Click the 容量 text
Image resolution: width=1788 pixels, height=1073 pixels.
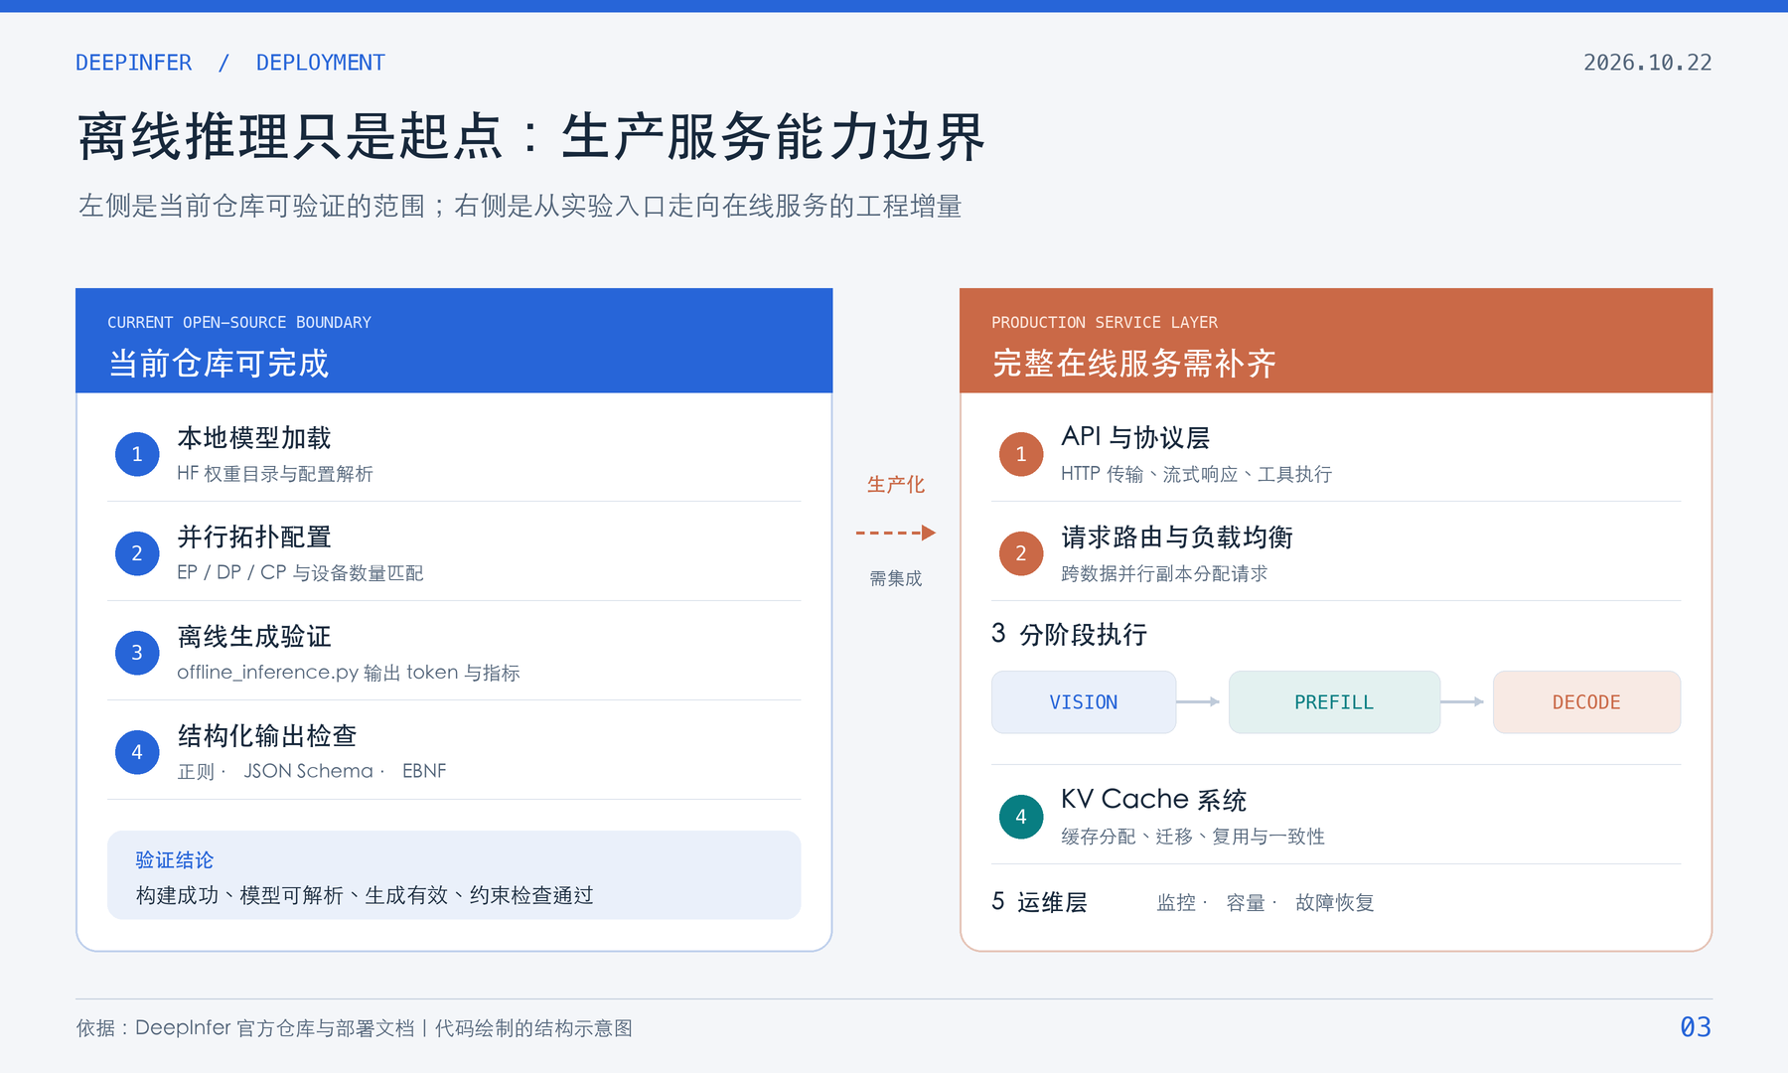[x=1246, y=903]
